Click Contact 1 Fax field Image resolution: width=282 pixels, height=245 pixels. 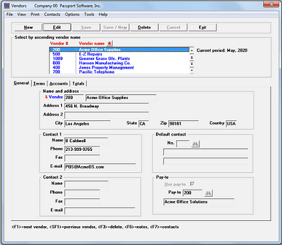[x=82, y=158]
